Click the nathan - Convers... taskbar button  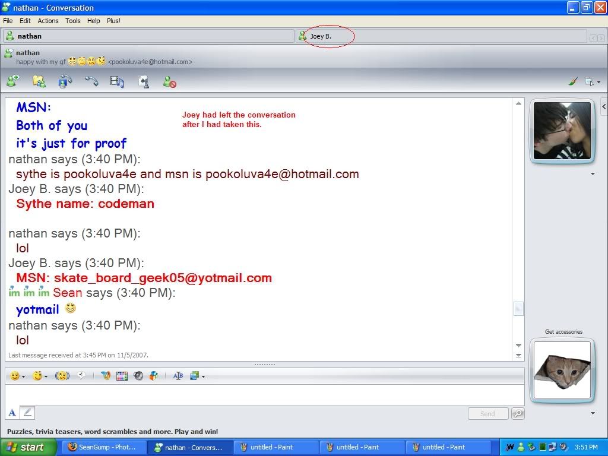(x=189, y=447)
